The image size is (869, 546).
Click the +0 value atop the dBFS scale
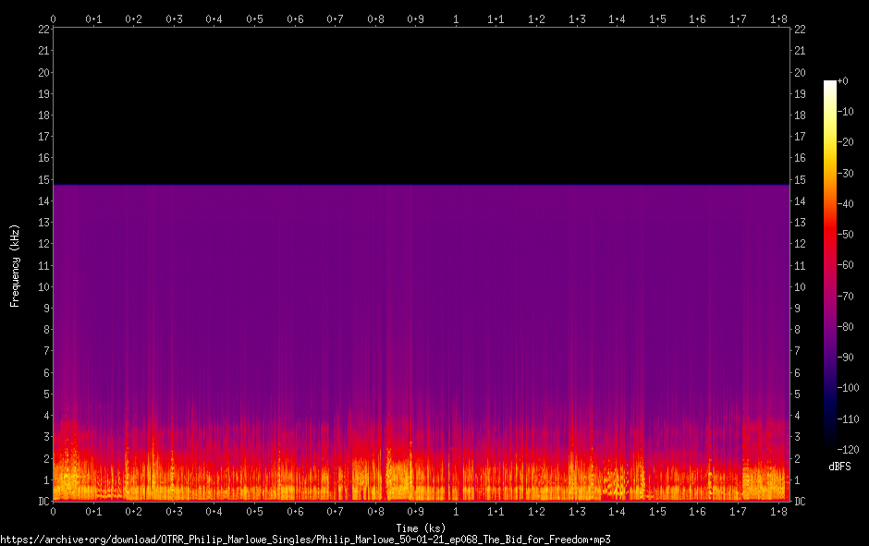pos(843,81)
